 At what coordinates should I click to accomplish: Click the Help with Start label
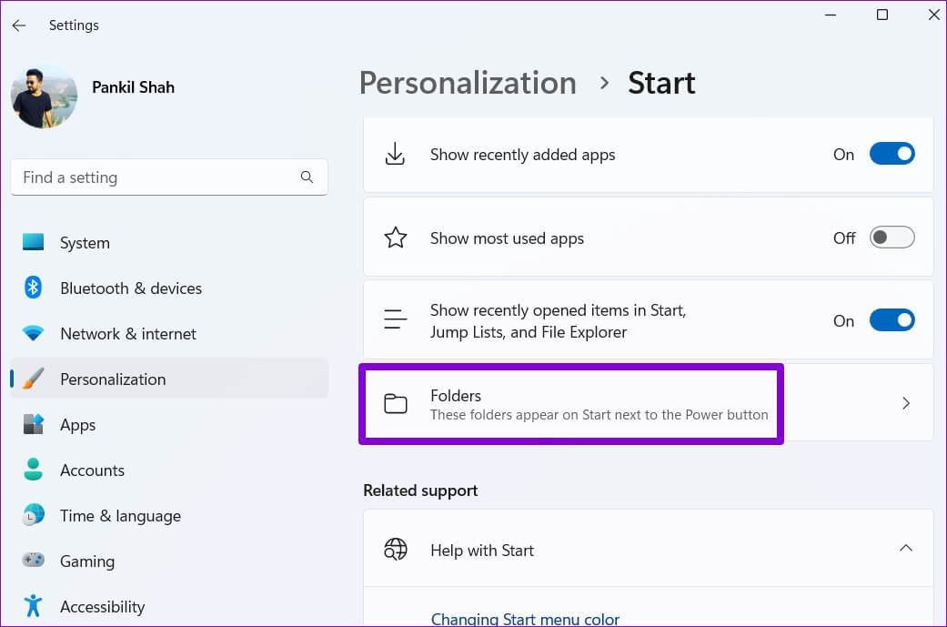coord(482,551)
